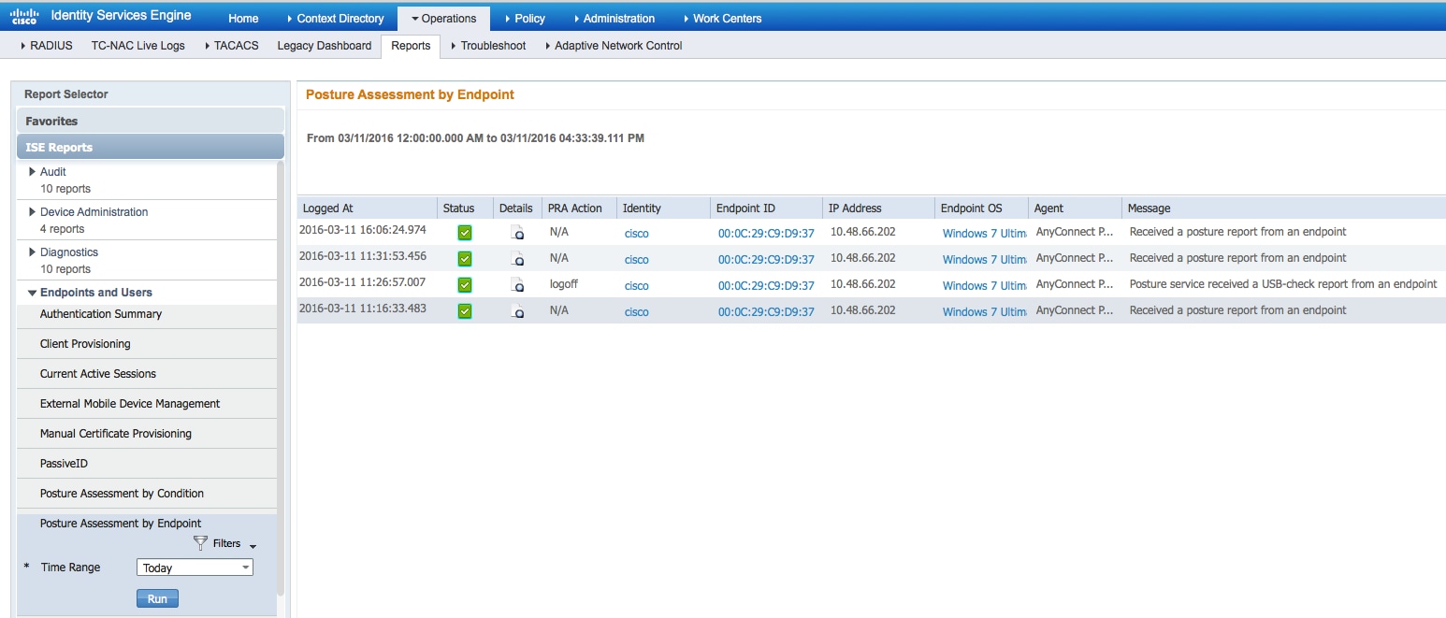Open the Operations menu
1446x618 pixels.
443,18
